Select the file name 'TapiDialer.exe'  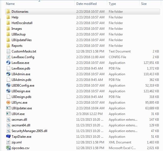coord(22,137)
